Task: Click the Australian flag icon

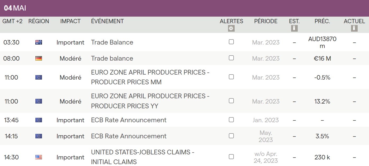Action: tap(39, 42)
